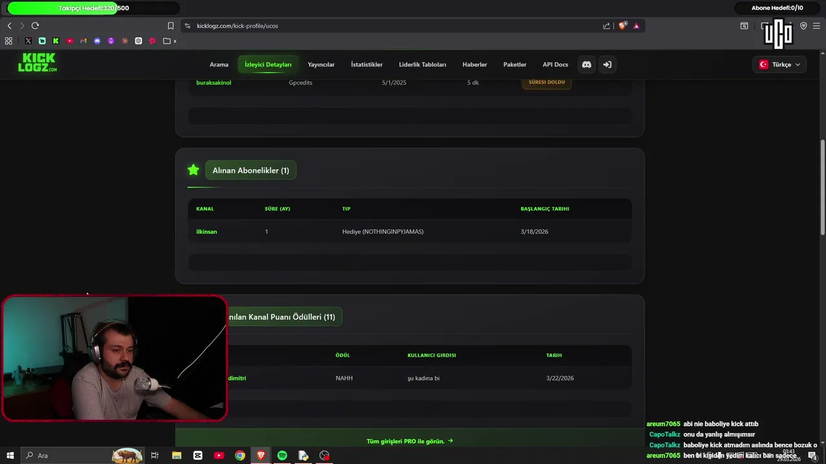This screenshot has width=826, height=464.
Task: Open the apps grid icon in bookmarks bar
Action: [8, 41]
